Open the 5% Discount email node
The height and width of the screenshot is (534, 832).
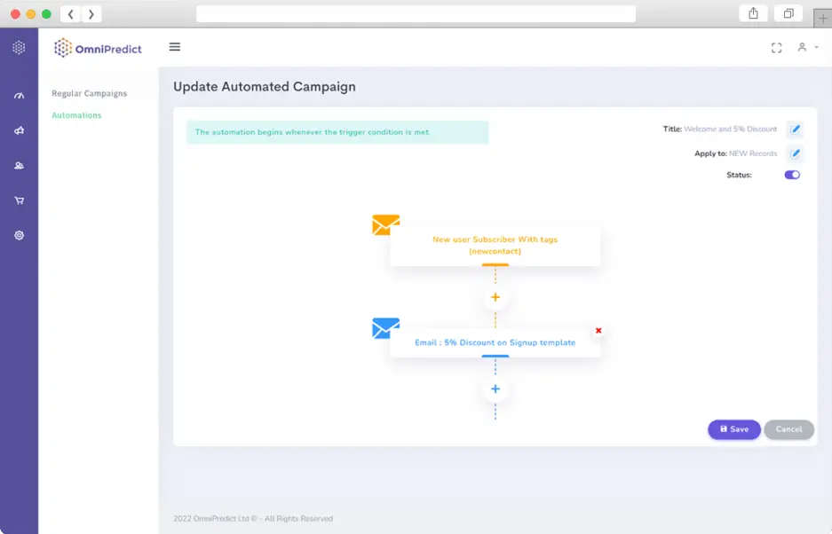pyautogui.click(x=495, y=342)
